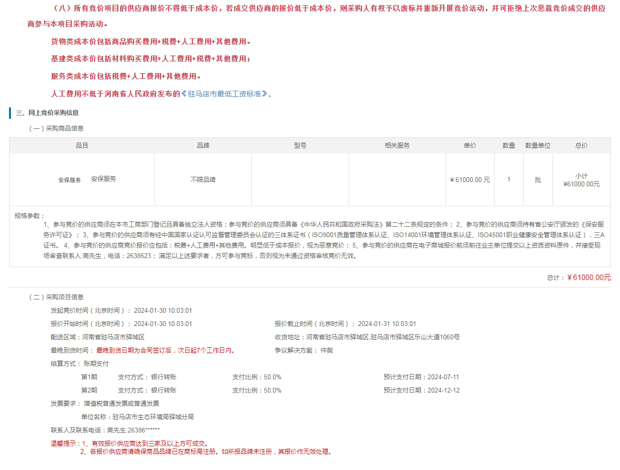620x470 pixels.
Task: Click the 总价 column header
Action: [582, 146]
